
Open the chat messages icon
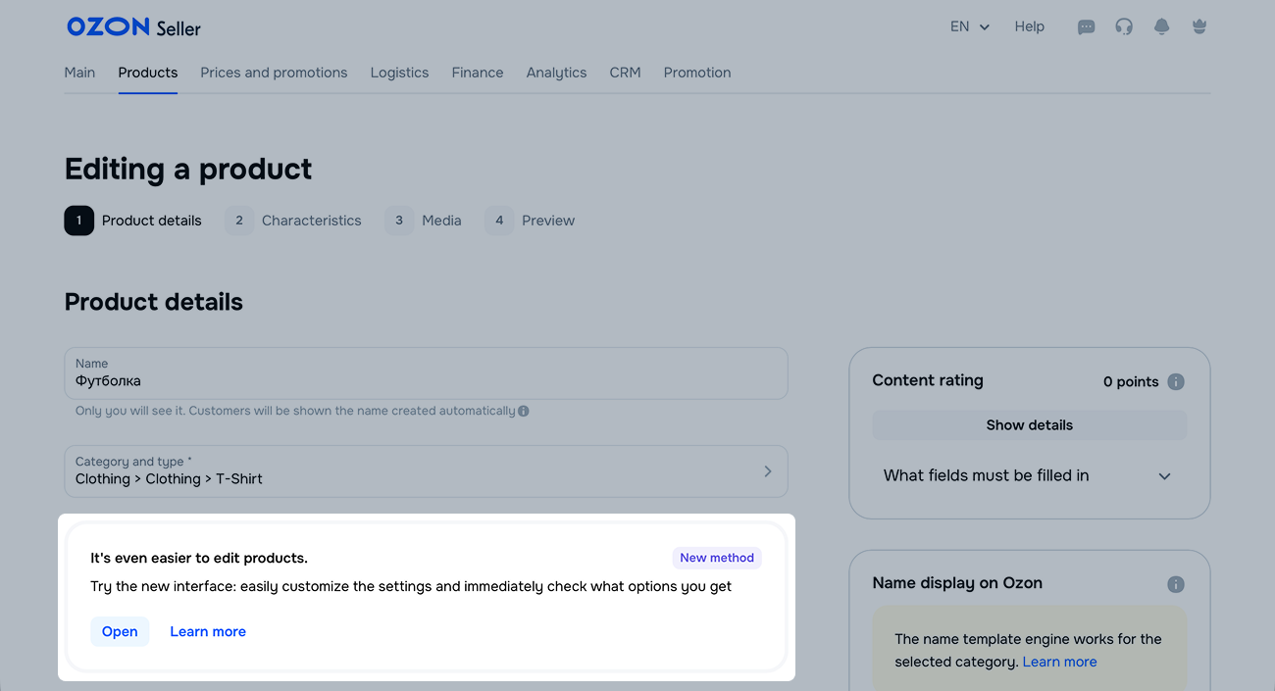pos(1086,27)
